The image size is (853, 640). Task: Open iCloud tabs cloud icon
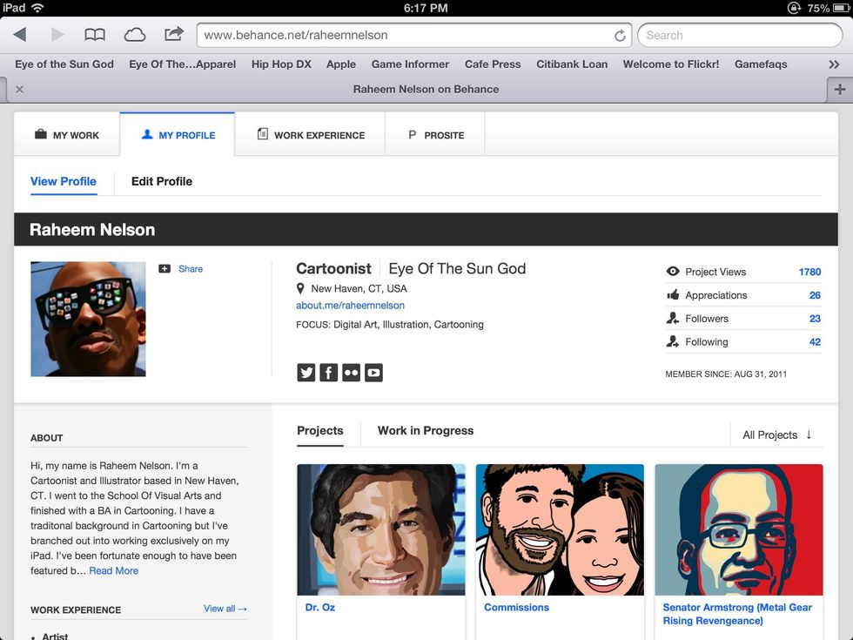pos(134,35)
